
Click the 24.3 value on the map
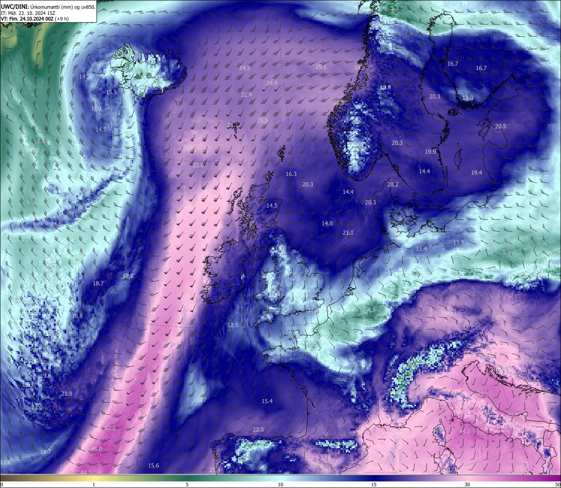click(245, 68)
